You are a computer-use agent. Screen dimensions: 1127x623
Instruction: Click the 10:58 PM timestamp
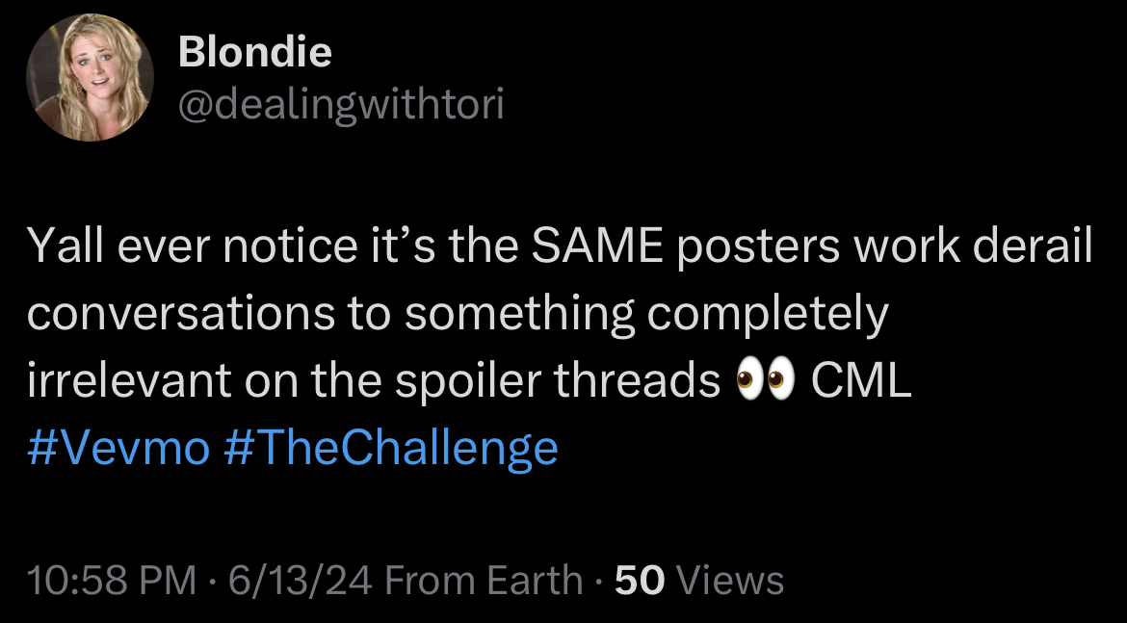pyautogui.click(x=112, y=580)
